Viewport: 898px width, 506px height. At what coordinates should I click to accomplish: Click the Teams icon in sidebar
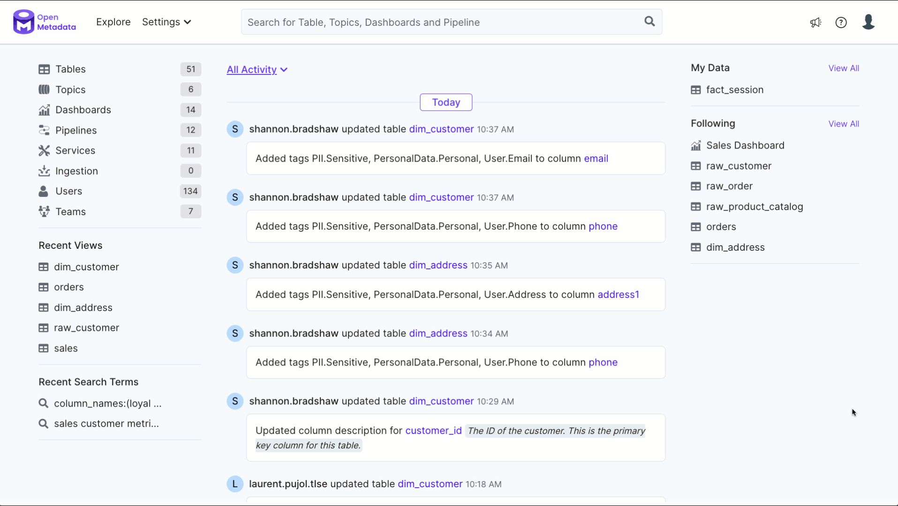click(44, 212)
